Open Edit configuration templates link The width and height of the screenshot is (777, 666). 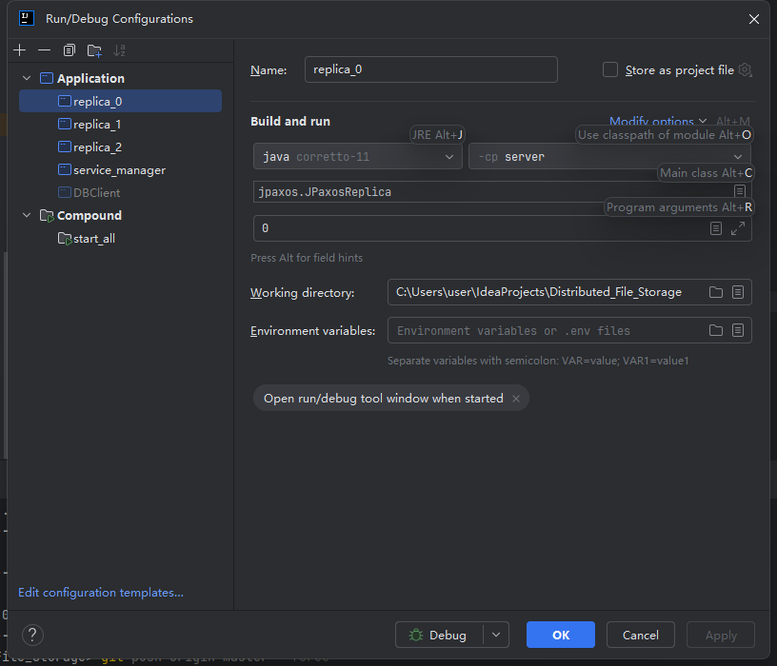[101, 592]
